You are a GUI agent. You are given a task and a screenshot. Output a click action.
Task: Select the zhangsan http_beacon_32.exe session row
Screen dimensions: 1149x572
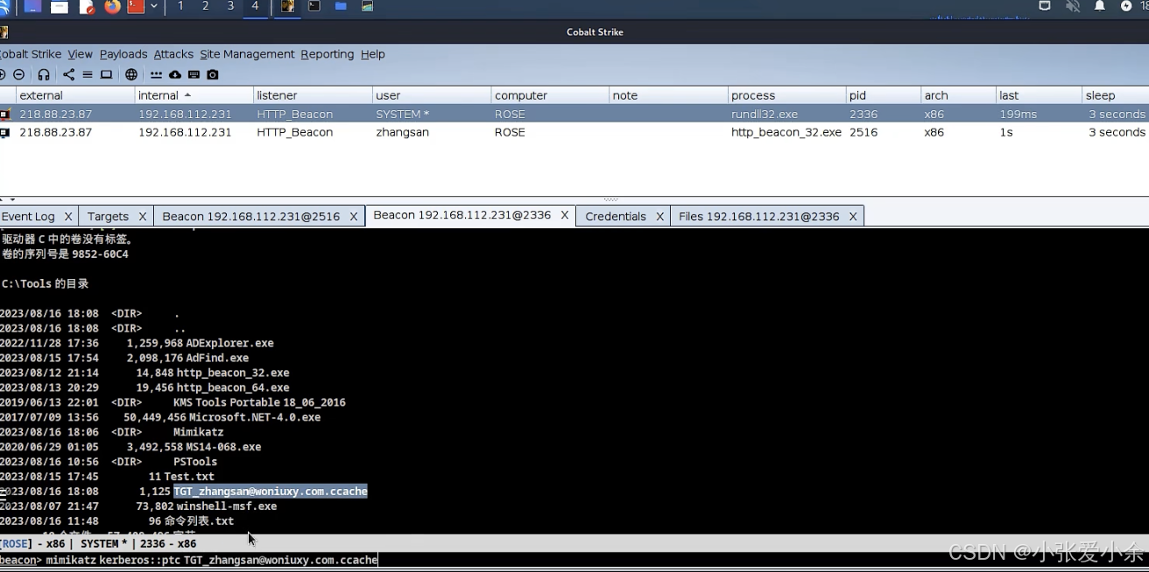point(574,132)
